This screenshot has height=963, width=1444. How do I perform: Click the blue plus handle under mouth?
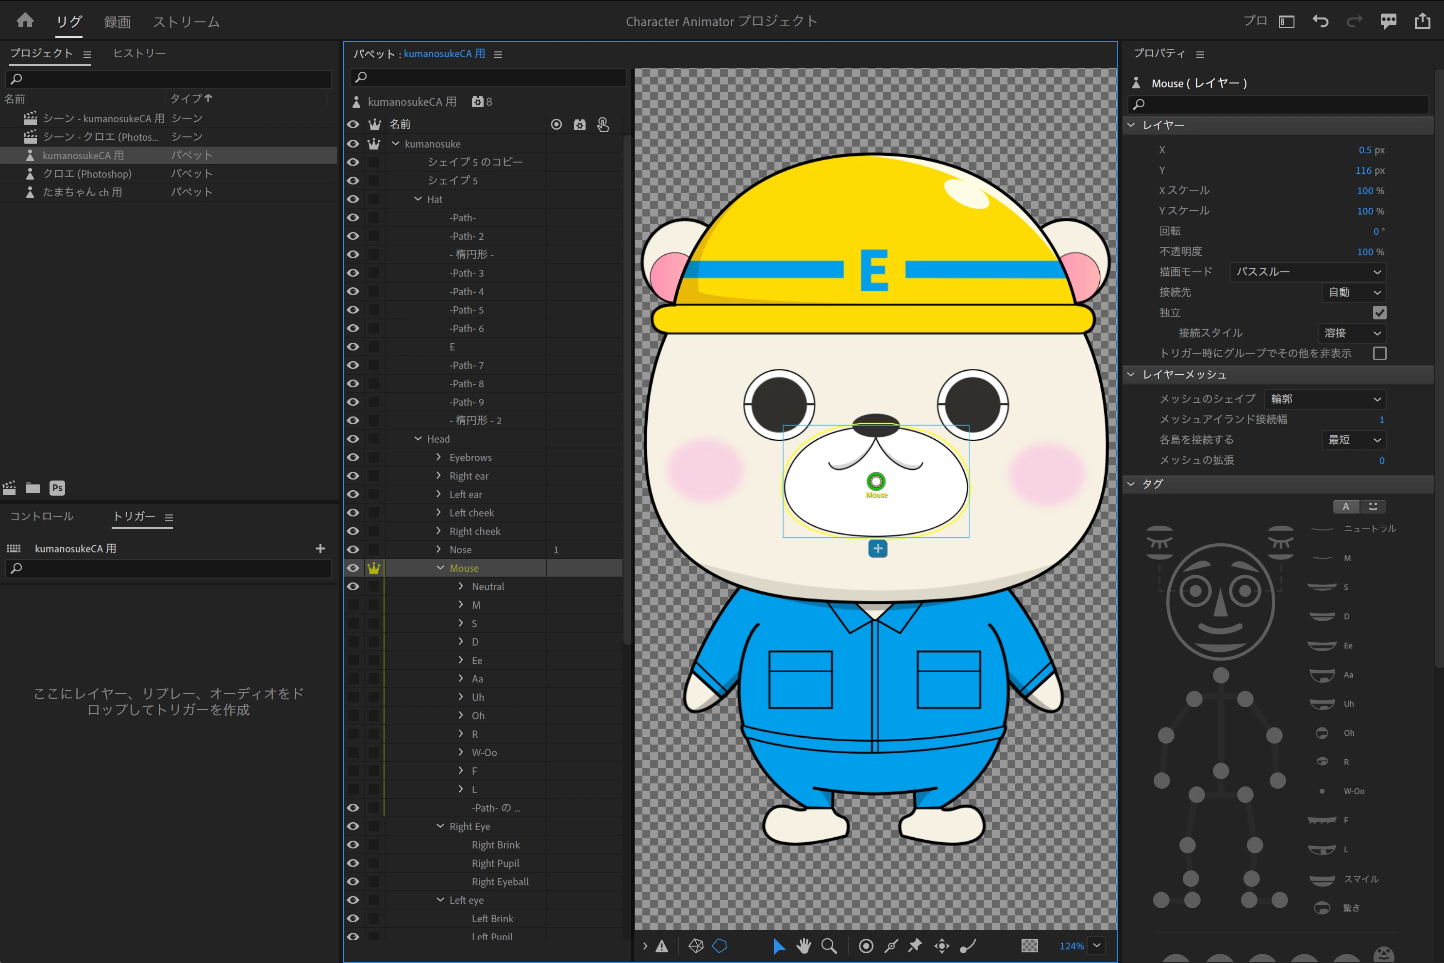(x=878, y=548)
